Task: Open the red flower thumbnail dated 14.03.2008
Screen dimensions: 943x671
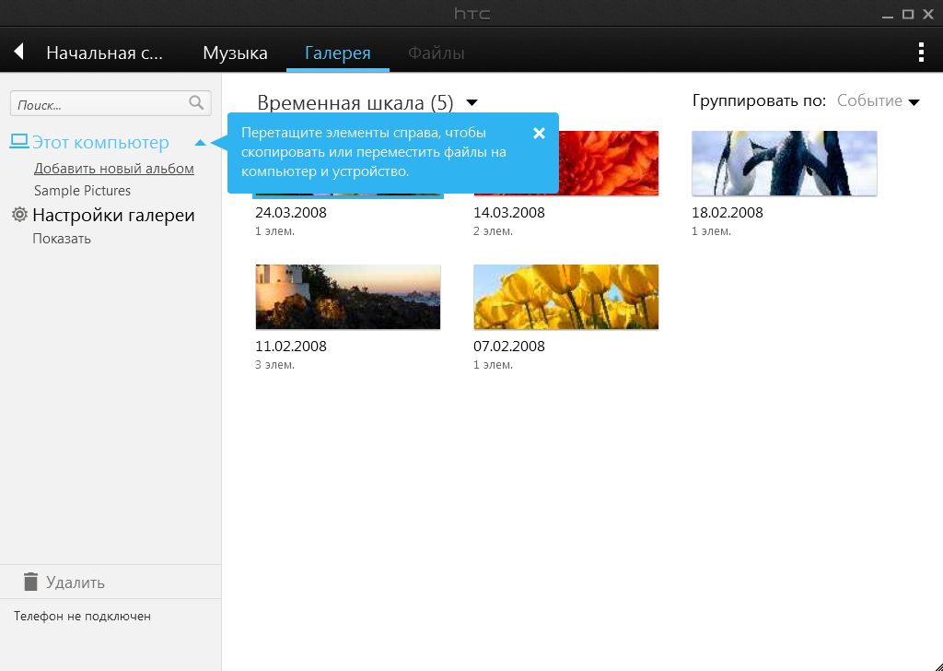Action: pos(608,163)
